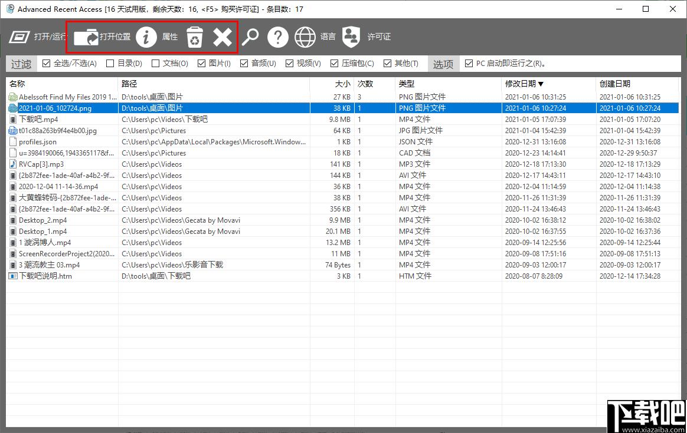Click music icon of RVCap[3].mp3
The width and height of the screenshot is (687, 433).
click(x=13, y=164)
